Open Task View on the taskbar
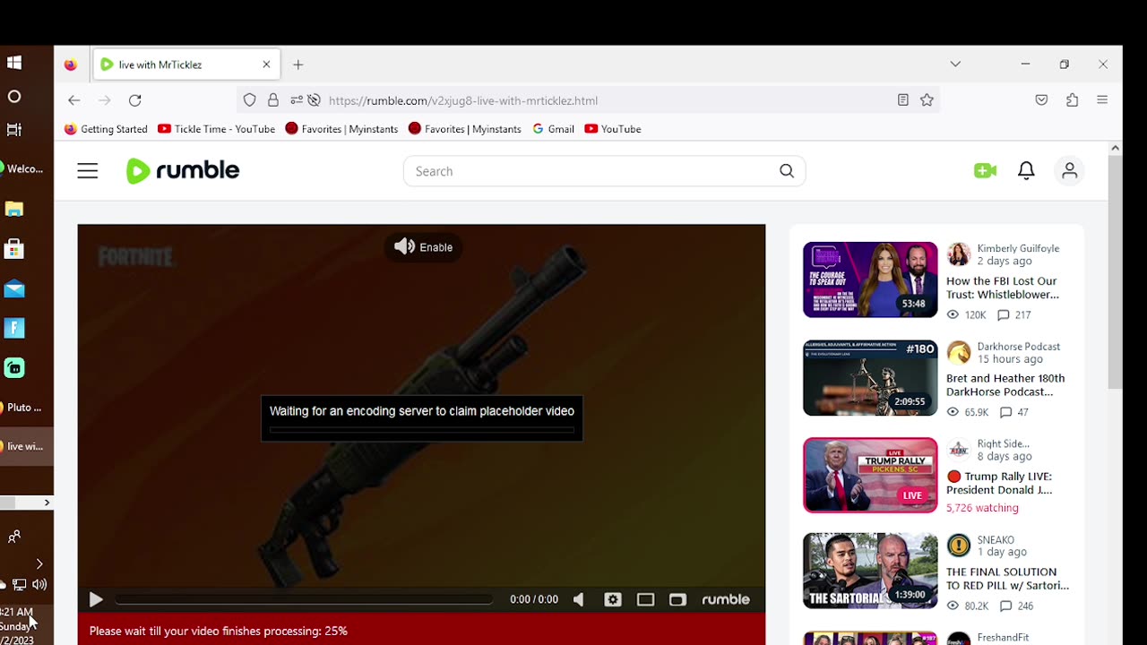 coord(14,129)
